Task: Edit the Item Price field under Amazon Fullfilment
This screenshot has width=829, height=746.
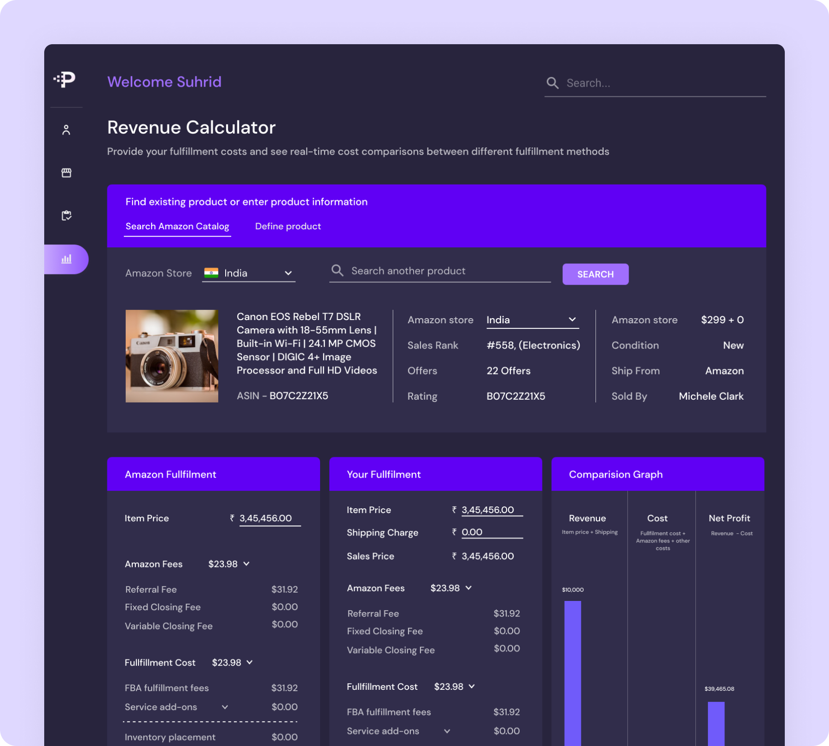Action: coord(269,518)
